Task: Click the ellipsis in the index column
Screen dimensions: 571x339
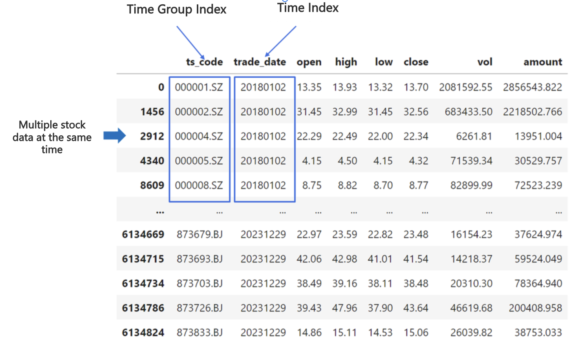Action: (x=160, y=212)
